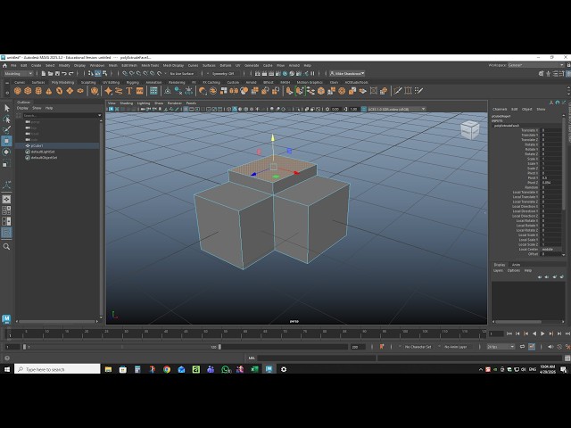Create a polygon plane from shelf
The height and width of the screenshot is (428, 571).
coord(70,91)
